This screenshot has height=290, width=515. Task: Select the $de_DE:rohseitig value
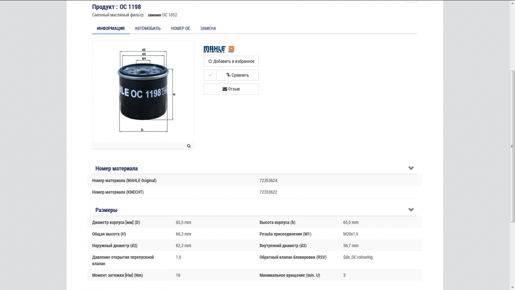tap(358, 257)
